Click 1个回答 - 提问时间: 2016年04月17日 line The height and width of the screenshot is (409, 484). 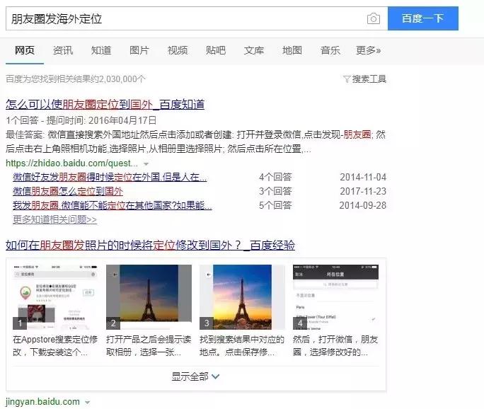click(81, 120)
